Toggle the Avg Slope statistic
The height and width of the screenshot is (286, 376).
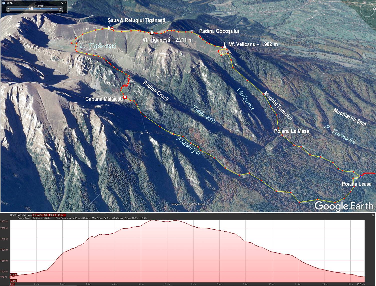point(134,218)
